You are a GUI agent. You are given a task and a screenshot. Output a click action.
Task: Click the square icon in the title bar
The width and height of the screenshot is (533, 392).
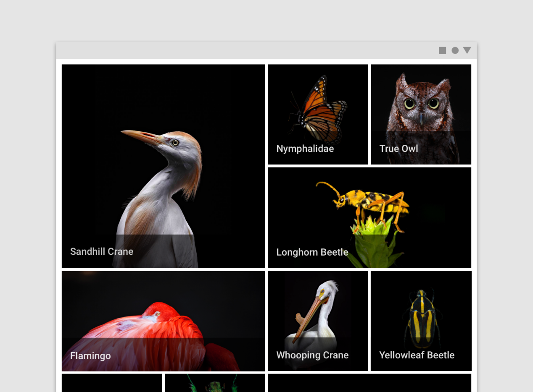pos(442,50)
